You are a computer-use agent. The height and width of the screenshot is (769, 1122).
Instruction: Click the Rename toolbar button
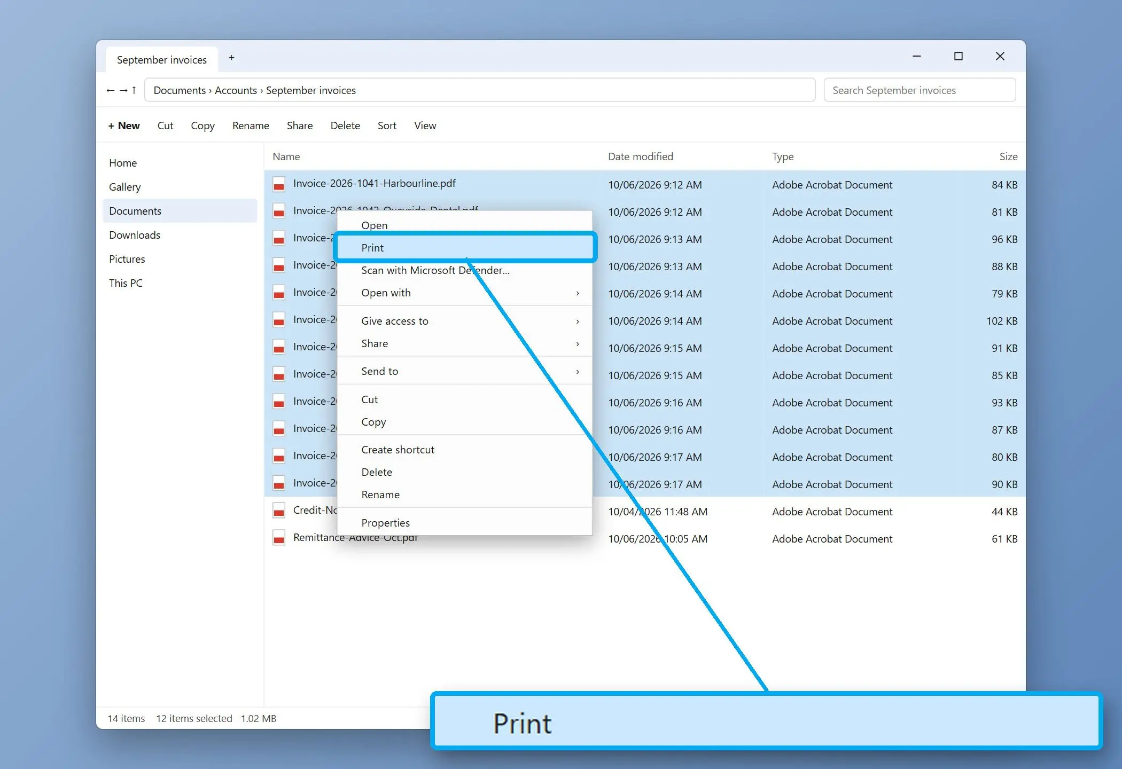(x=251, y=125)
